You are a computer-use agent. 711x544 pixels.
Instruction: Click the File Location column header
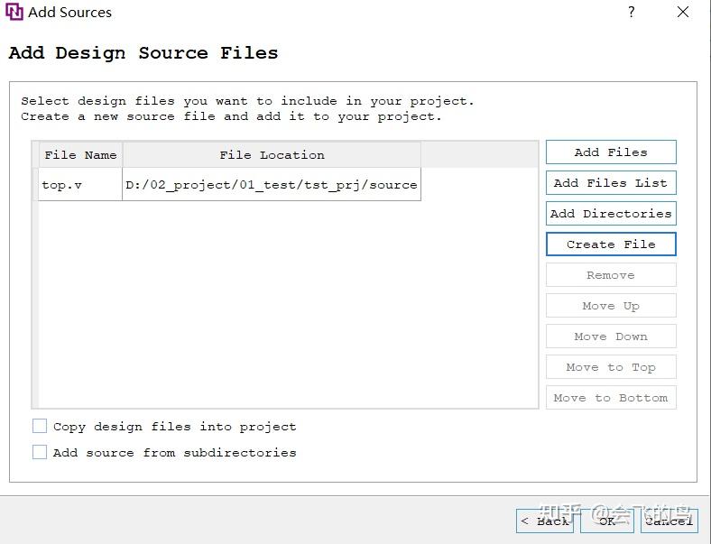272,155
